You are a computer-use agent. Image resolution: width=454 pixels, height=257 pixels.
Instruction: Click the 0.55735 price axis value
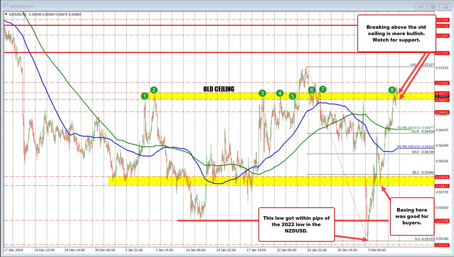tap(442, 192)
